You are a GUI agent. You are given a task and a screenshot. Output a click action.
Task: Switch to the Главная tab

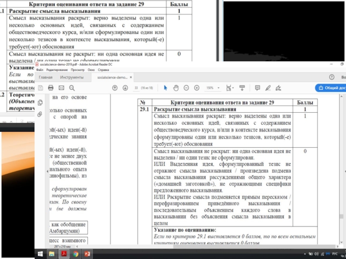[46, 77]
